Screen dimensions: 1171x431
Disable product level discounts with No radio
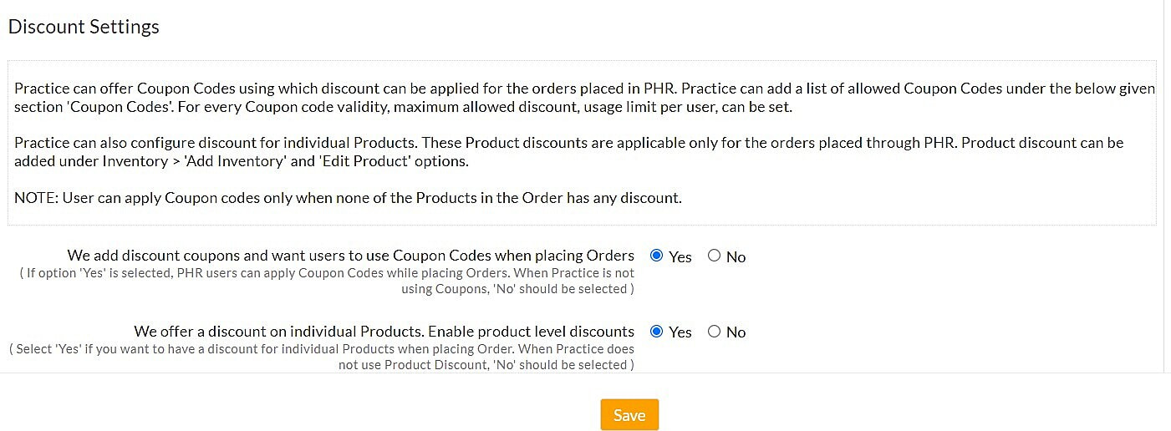pyautogui.click(x=714, y=331)
